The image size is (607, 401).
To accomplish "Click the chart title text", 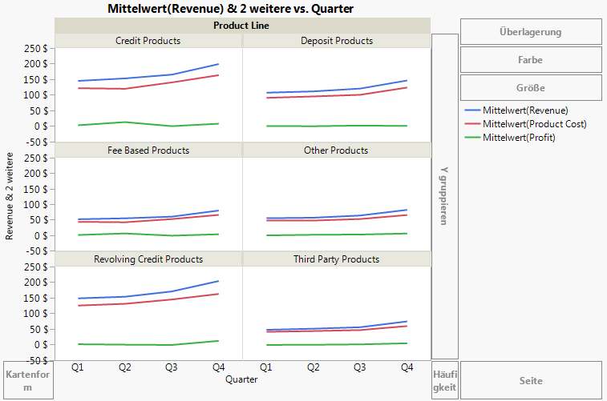I will pos(230,8).
